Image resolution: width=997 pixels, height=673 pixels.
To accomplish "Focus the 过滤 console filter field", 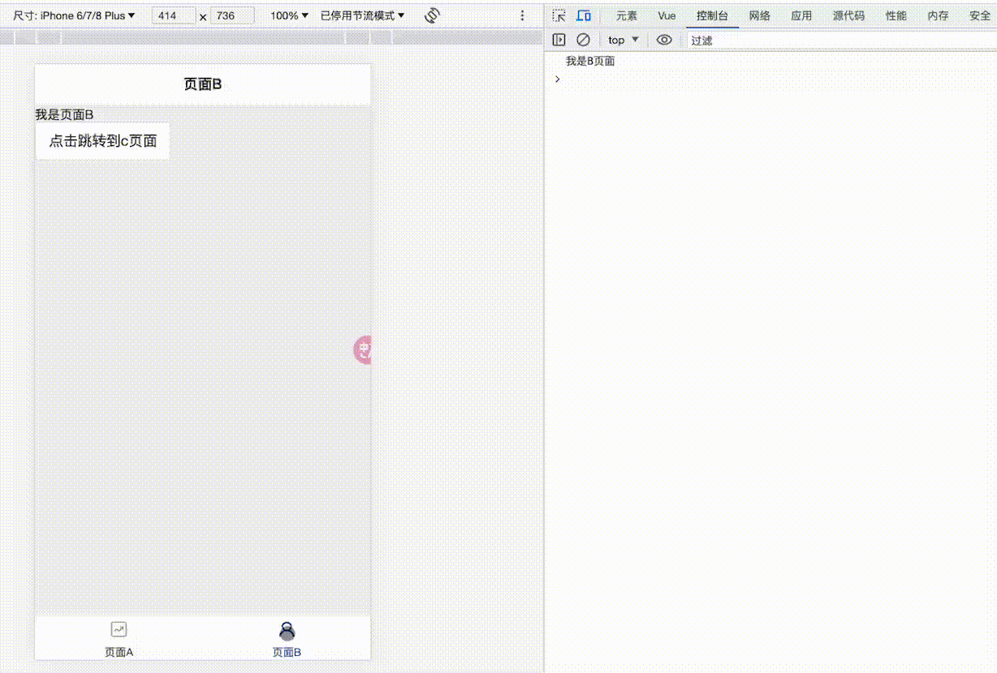I will pyautogui.click(x=841, y=40).
